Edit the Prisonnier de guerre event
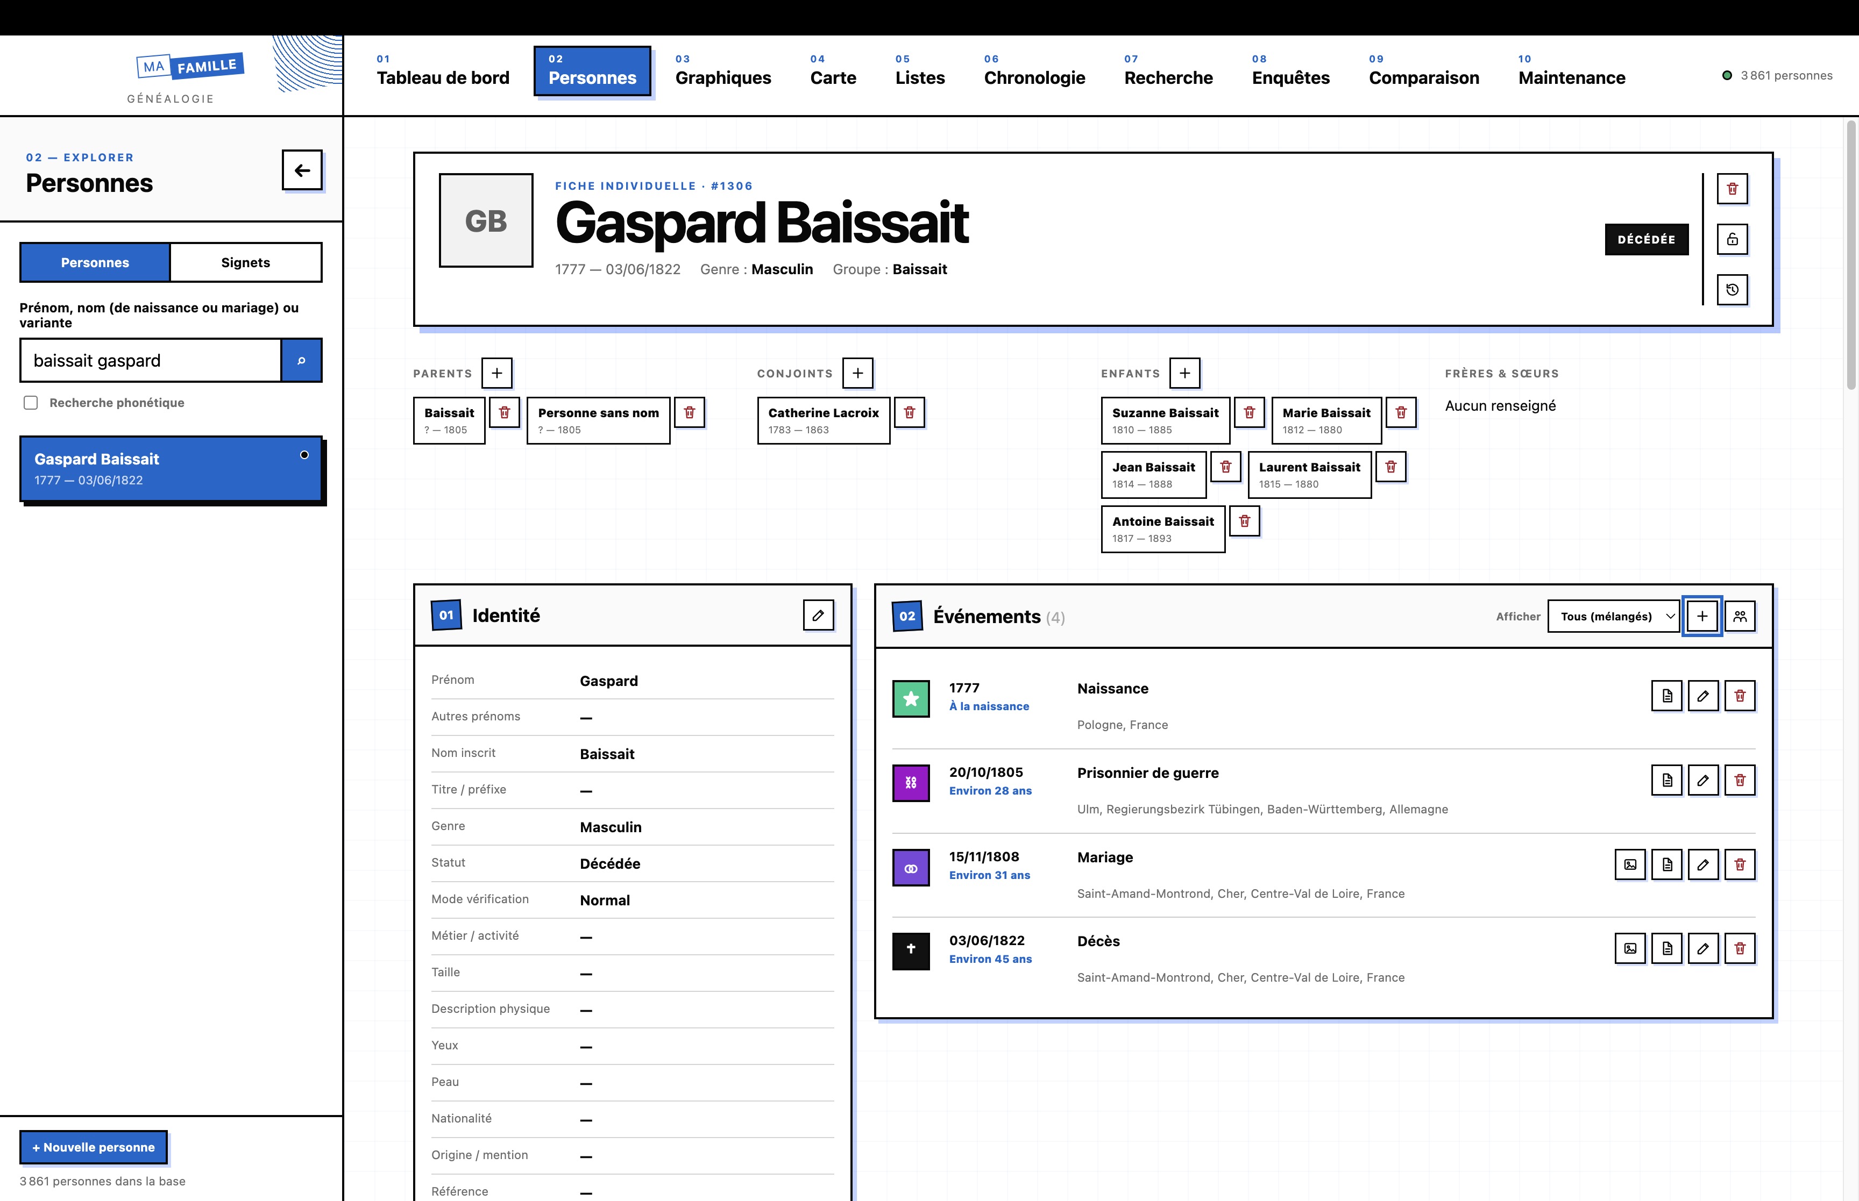Screen dimensions: 1859x1201 [1703, 780]
